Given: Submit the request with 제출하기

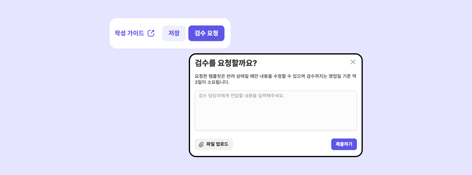Looking at the screenshot, I should (x=344, y=144).
